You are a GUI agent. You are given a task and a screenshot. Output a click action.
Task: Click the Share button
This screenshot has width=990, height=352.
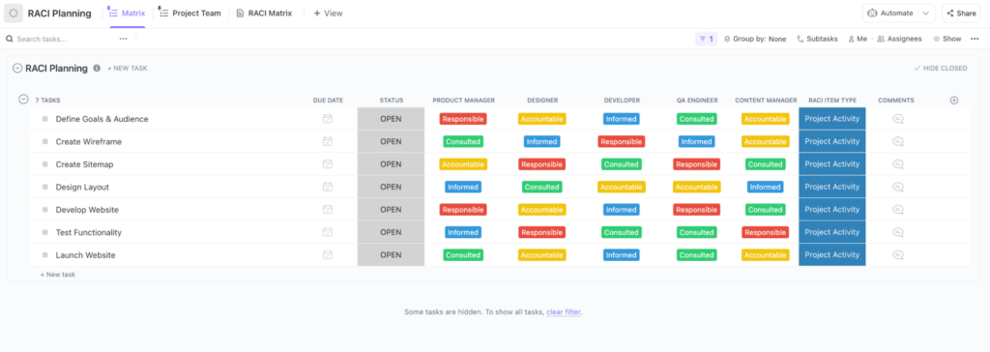tap(961, 13)
